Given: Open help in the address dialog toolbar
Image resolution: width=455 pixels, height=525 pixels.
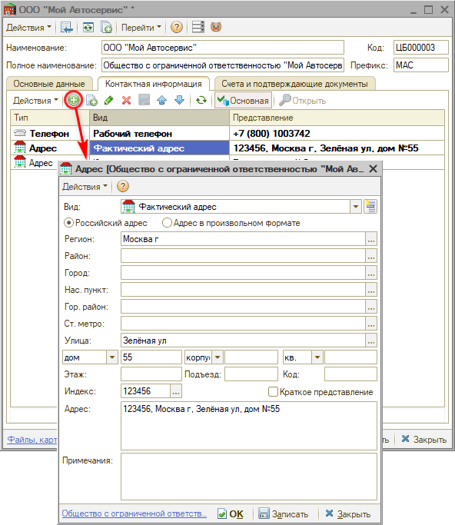Looking at the screenshot, I should pos(123,186).
